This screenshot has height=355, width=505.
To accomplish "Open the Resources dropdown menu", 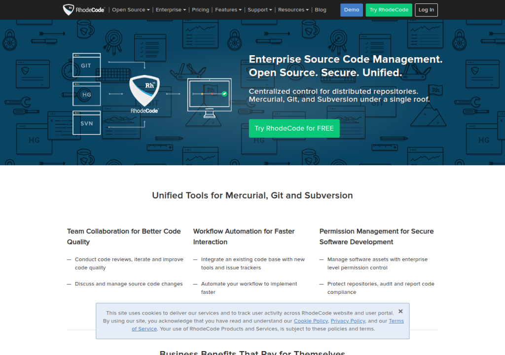I will point(293,10).
